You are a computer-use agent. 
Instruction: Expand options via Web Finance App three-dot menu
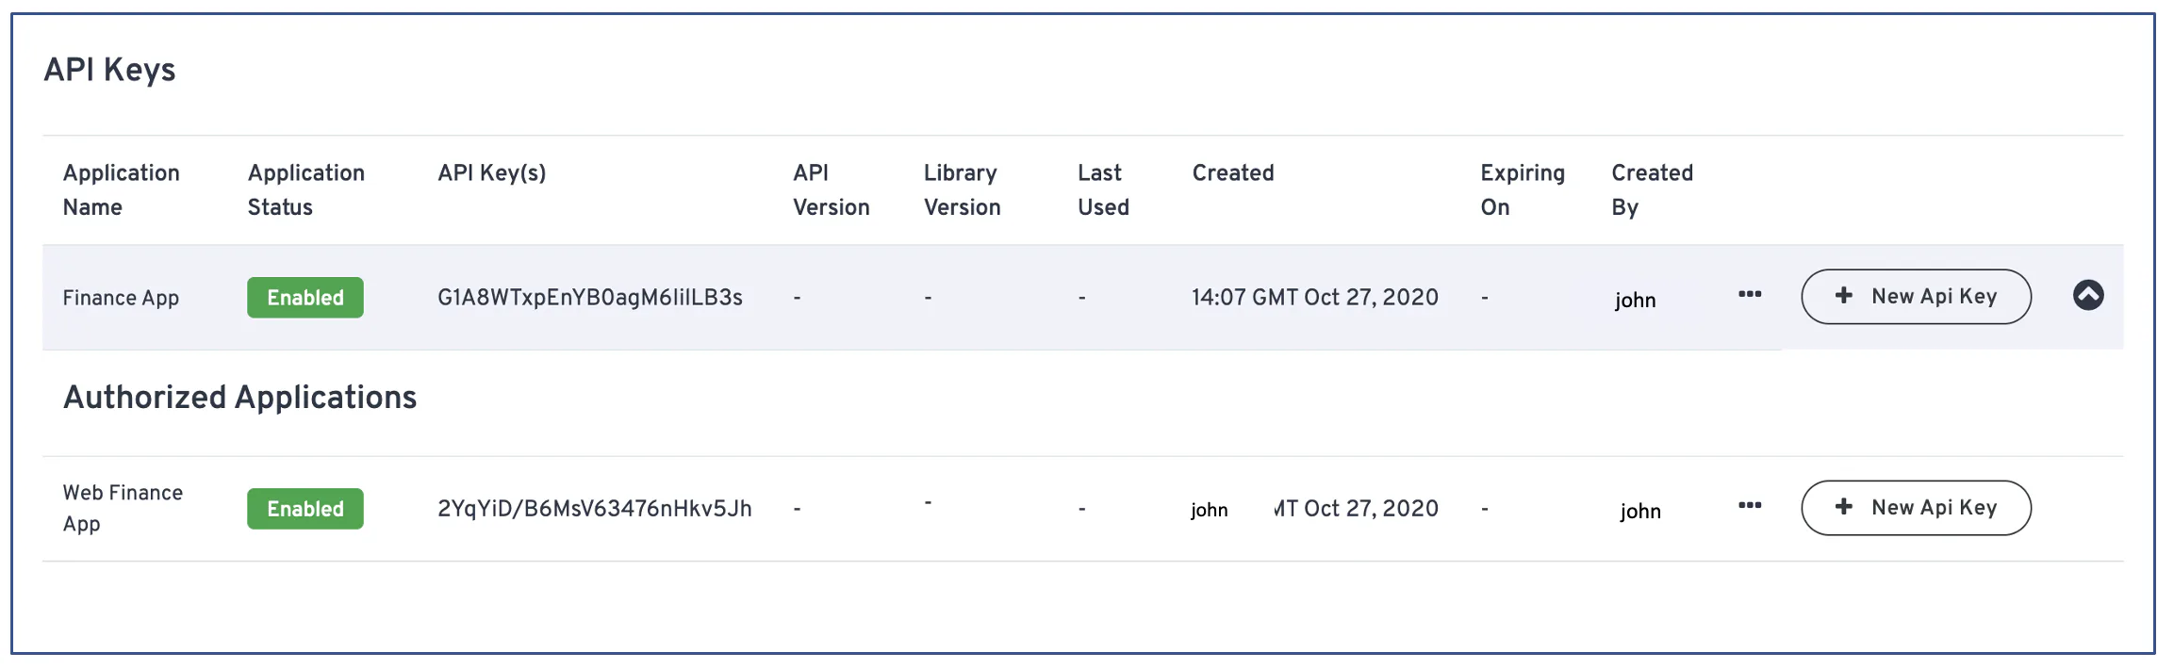point(1749,507)
